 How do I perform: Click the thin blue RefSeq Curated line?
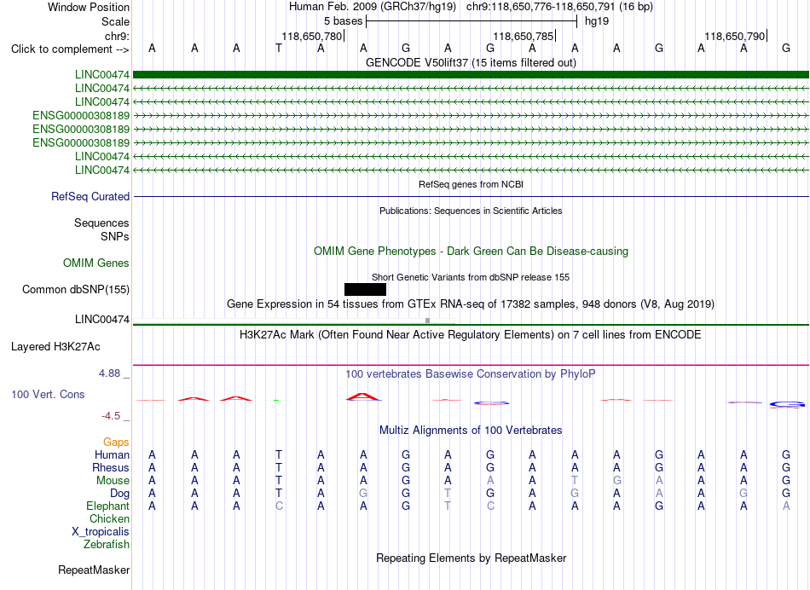471,196
